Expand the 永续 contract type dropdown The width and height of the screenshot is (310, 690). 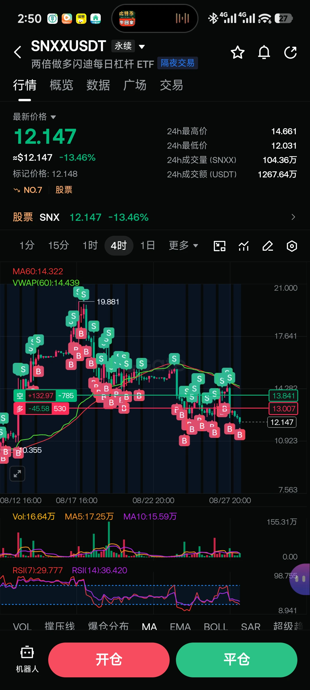pos(128,46)
